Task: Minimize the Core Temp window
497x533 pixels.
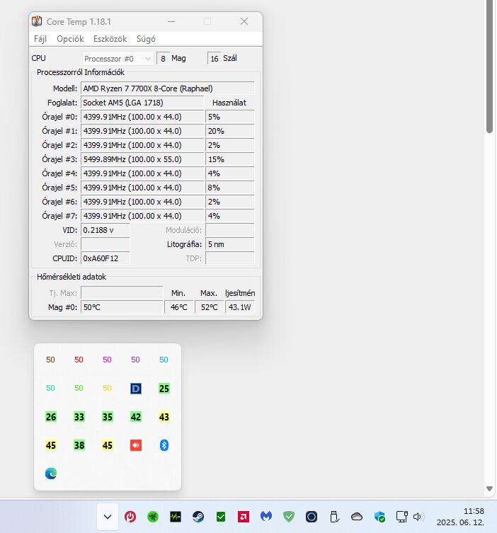Action: pos(171,21)
